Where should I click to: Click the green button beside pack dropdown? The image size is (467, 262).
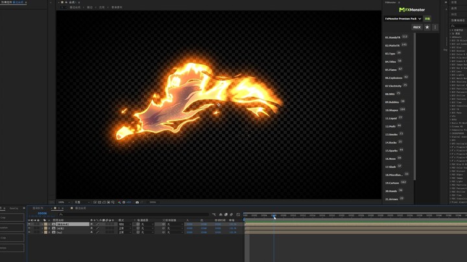click(427, 19)
